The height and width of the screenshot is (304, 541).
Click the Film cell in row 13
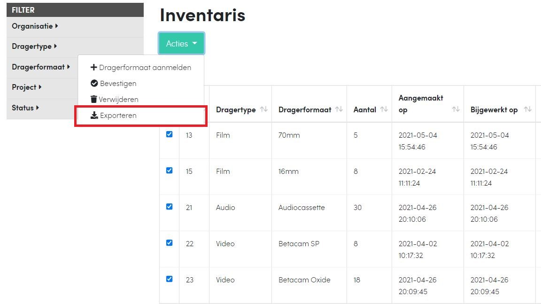coord(223,135)
